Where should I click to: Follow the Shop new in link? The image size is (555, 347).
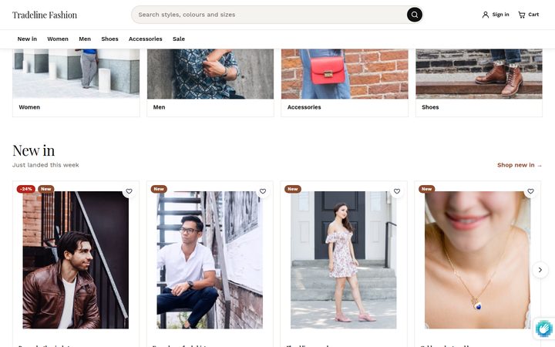click(520, 165)
